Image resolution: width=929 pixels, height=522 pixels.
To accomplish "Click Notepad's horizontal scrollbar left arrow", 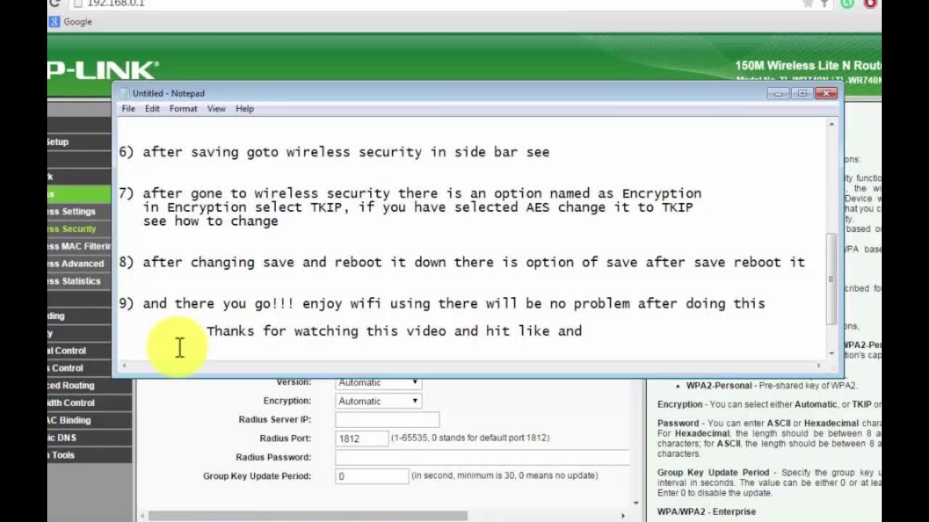I will (x=124, y=366).
